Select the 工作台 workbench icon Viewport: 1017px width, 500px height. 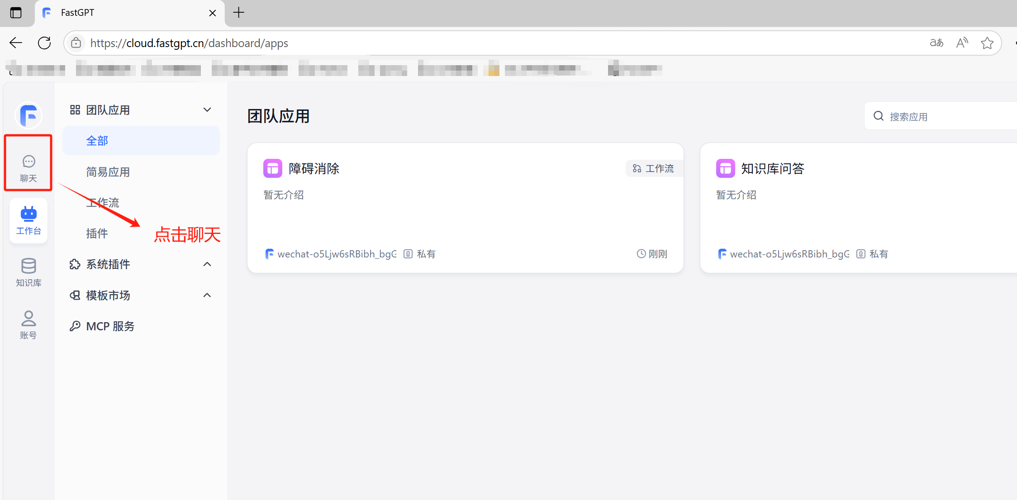click(28, 220)
